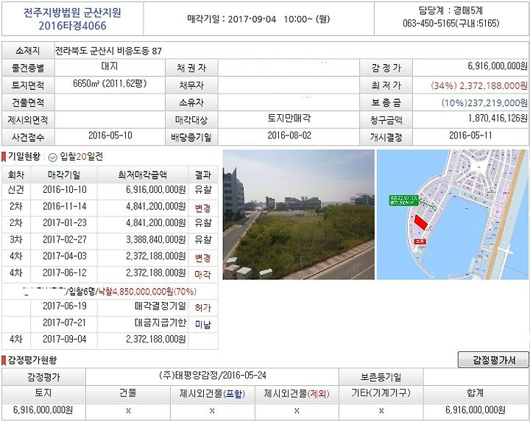Click the 기일현황 section heading
Screen dimensions: 530x422
point(24,157)
